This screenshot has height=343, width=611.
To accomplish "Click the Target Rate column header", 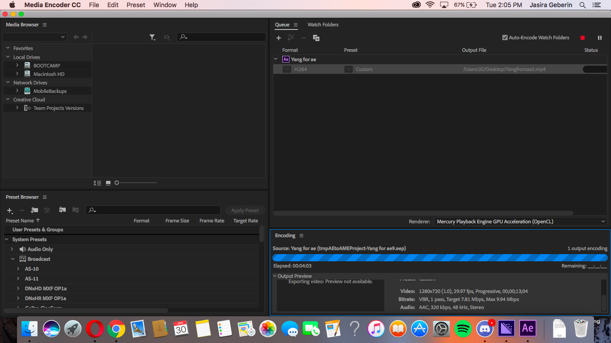I will click(246, 221).
